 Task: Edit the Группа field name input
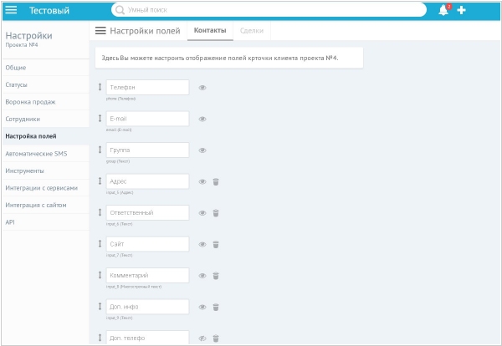click(147, 150)
